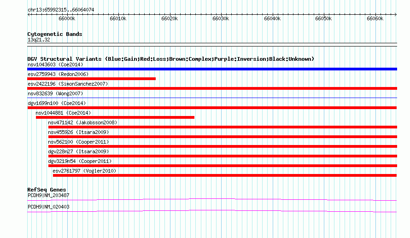Click the 66000k ruler tick label
This screenshot has width=410, height=238.
click(x=67, y=18)
